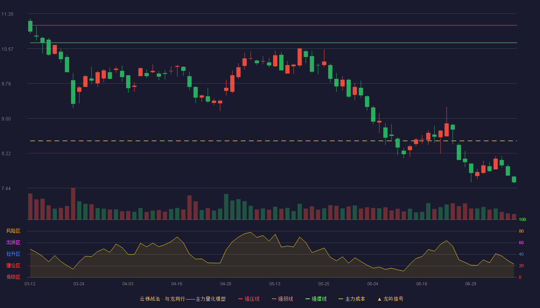Click the 06-29 date axis label
The image size is (540, 308).
[471, 284]
